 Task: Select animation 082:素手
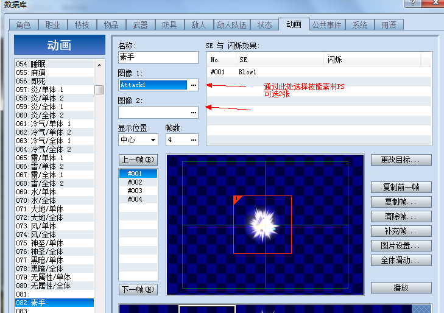tap(54, 303)
